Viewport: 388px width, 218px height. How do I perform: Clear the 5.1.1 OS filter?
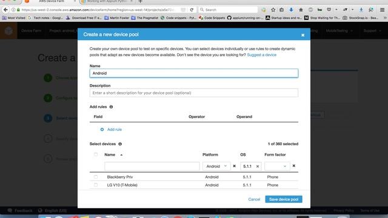point(257,167)
